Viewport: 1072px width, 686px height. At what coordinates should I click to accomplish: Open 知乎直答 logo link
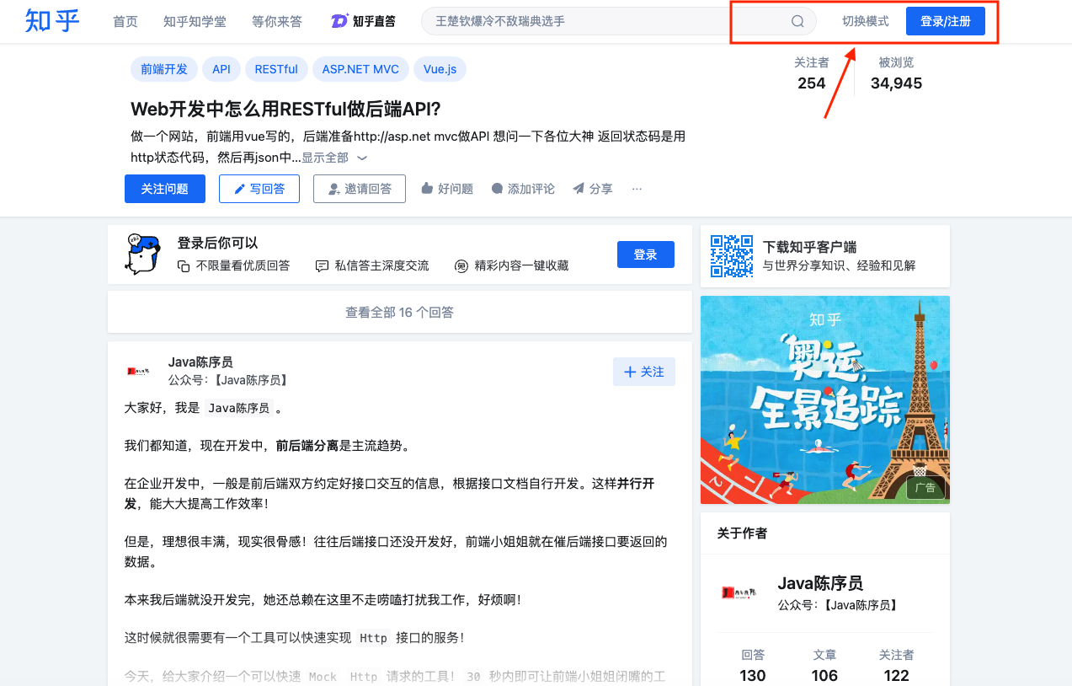pos(363,21)
